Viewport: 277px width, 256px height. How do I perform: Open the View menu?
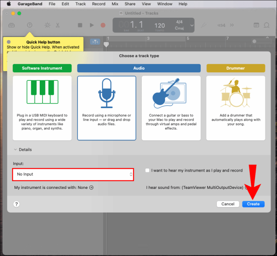pyautogui.click(x=146, y=4)
